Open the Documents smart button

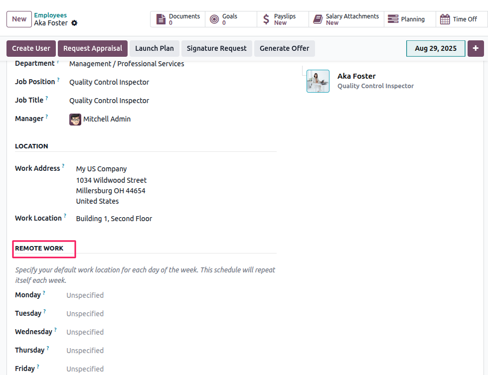[178, 19]
